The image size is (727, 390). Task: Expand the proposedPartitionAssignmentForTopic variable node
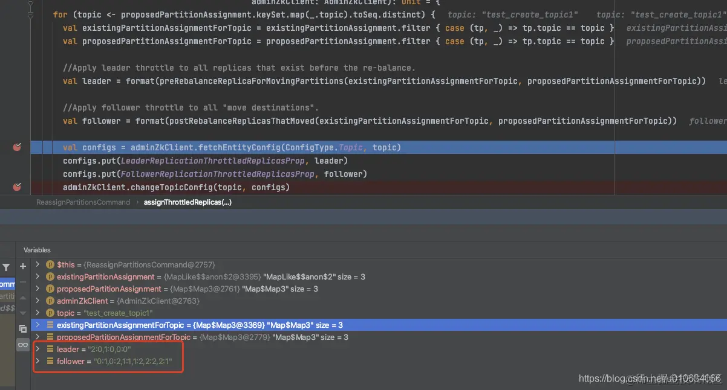click(x=37, y=337)
